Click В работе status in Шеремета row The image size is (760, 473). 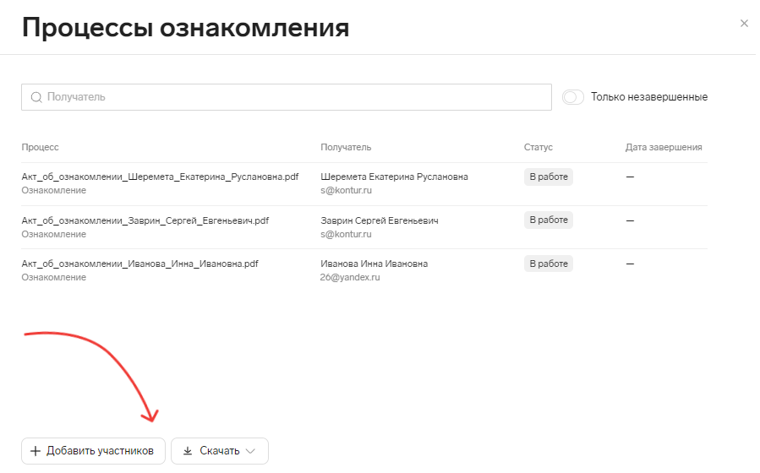click(x=548, y=177)
